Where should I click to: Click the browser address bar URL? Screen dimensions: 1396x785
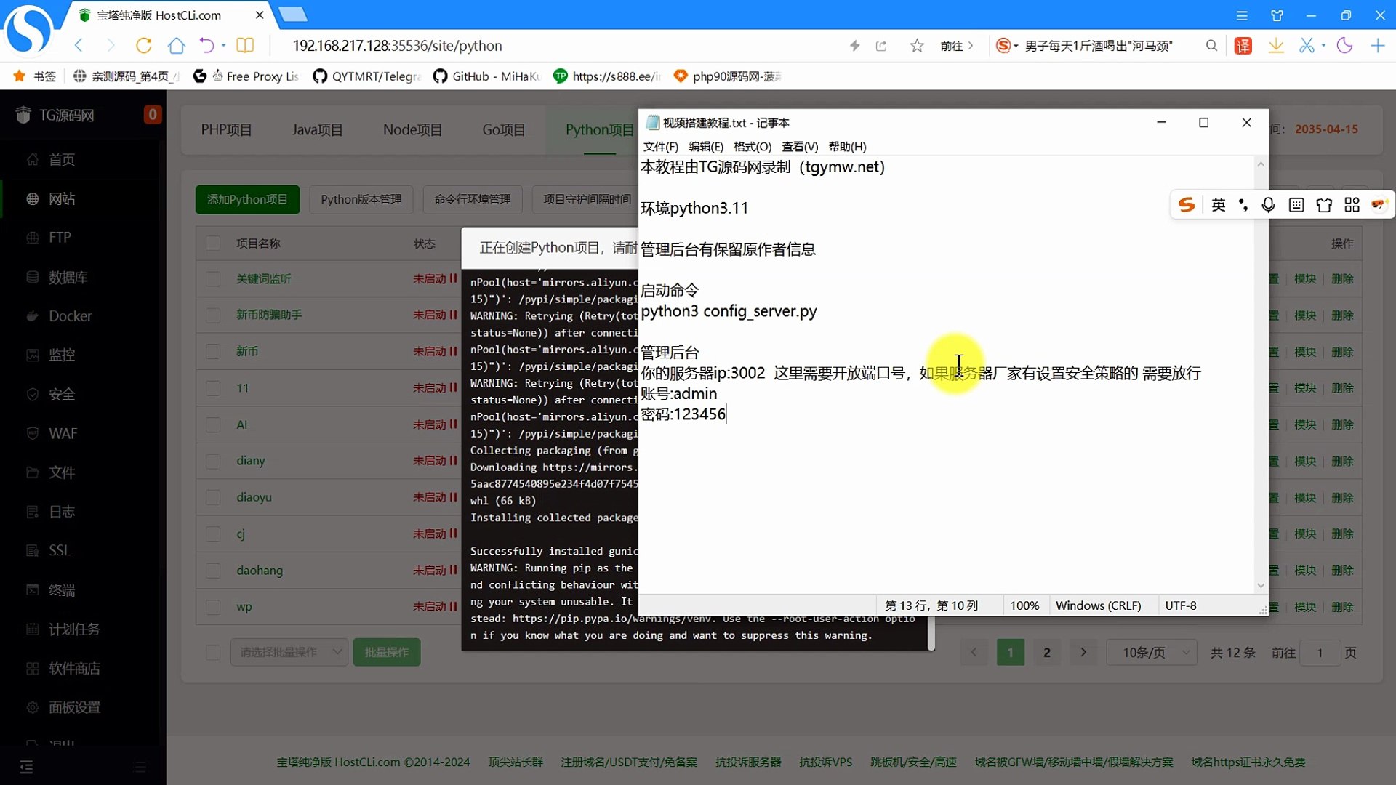point(398,46)
